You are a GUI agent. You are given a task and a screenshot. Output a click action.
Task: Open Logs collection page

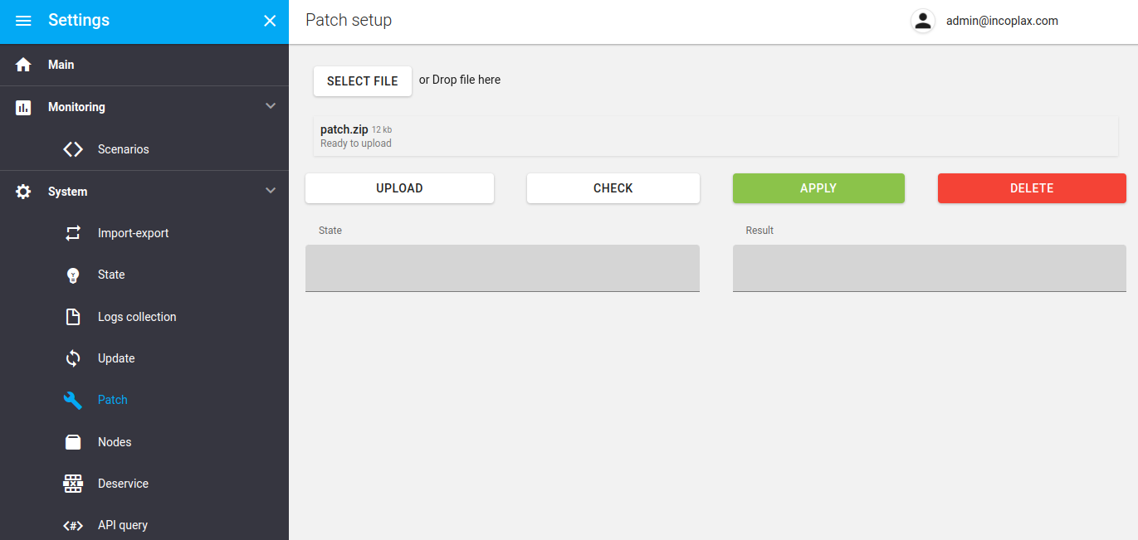click(x=144, y=317)
